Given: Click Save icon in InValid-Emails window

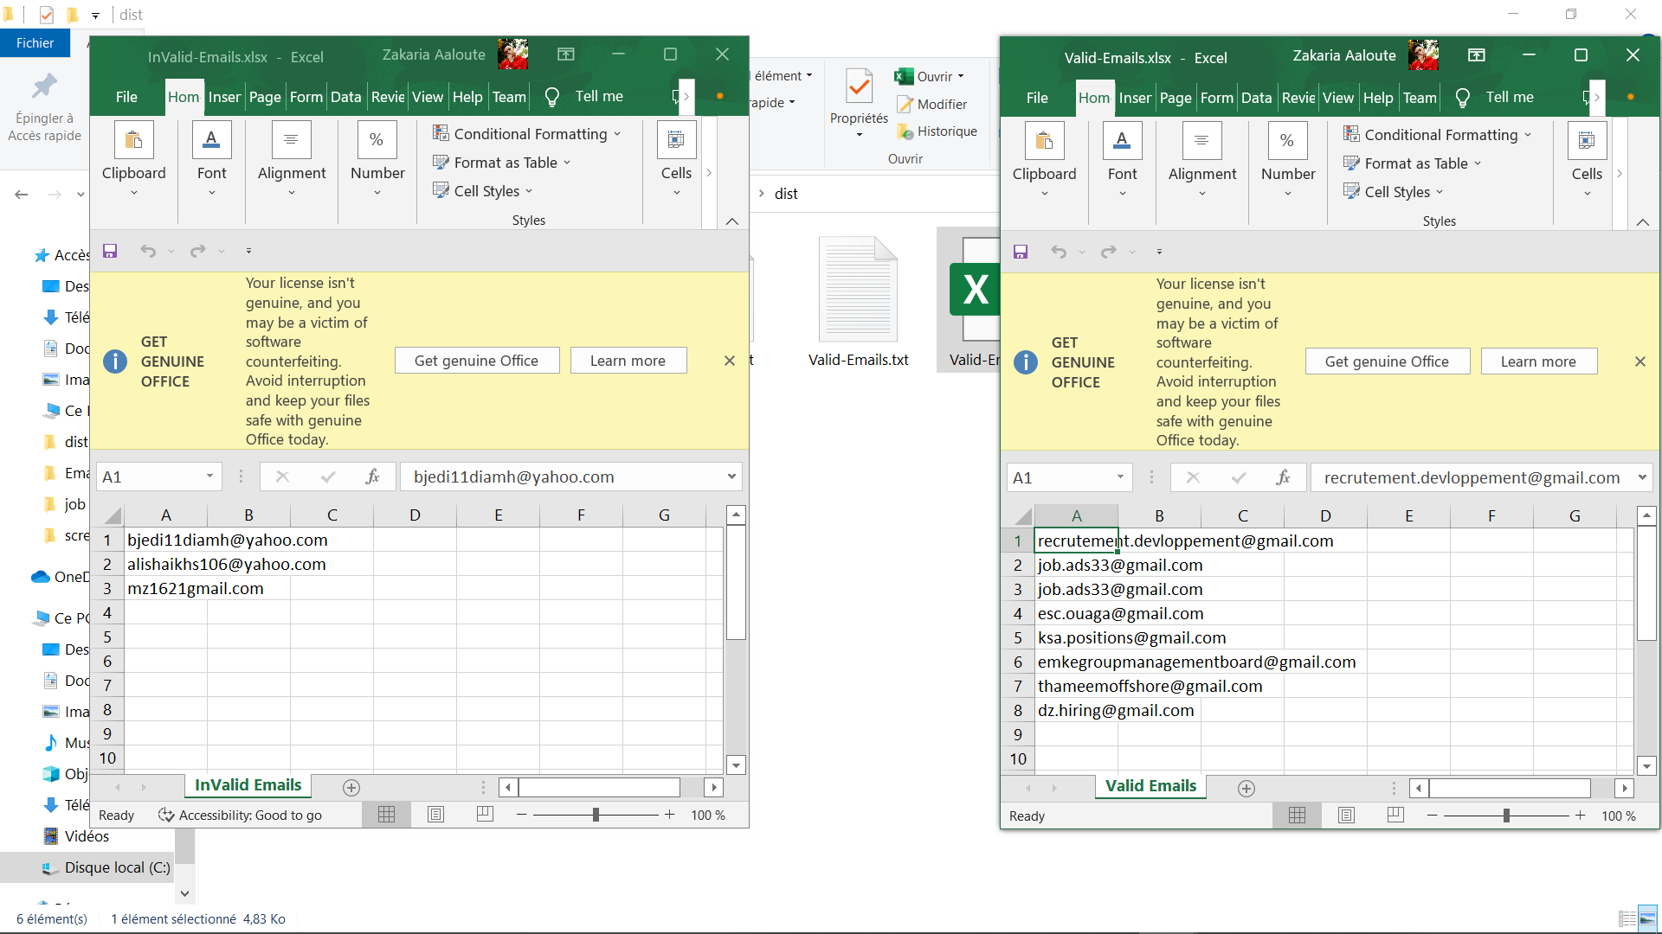Looking at the screenshot, I should click(x=110, y=251).
